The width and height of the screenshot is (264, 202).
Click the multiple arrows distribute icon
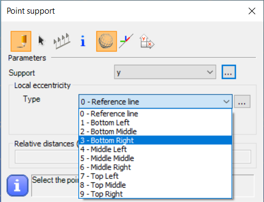(x=62, y=41)
